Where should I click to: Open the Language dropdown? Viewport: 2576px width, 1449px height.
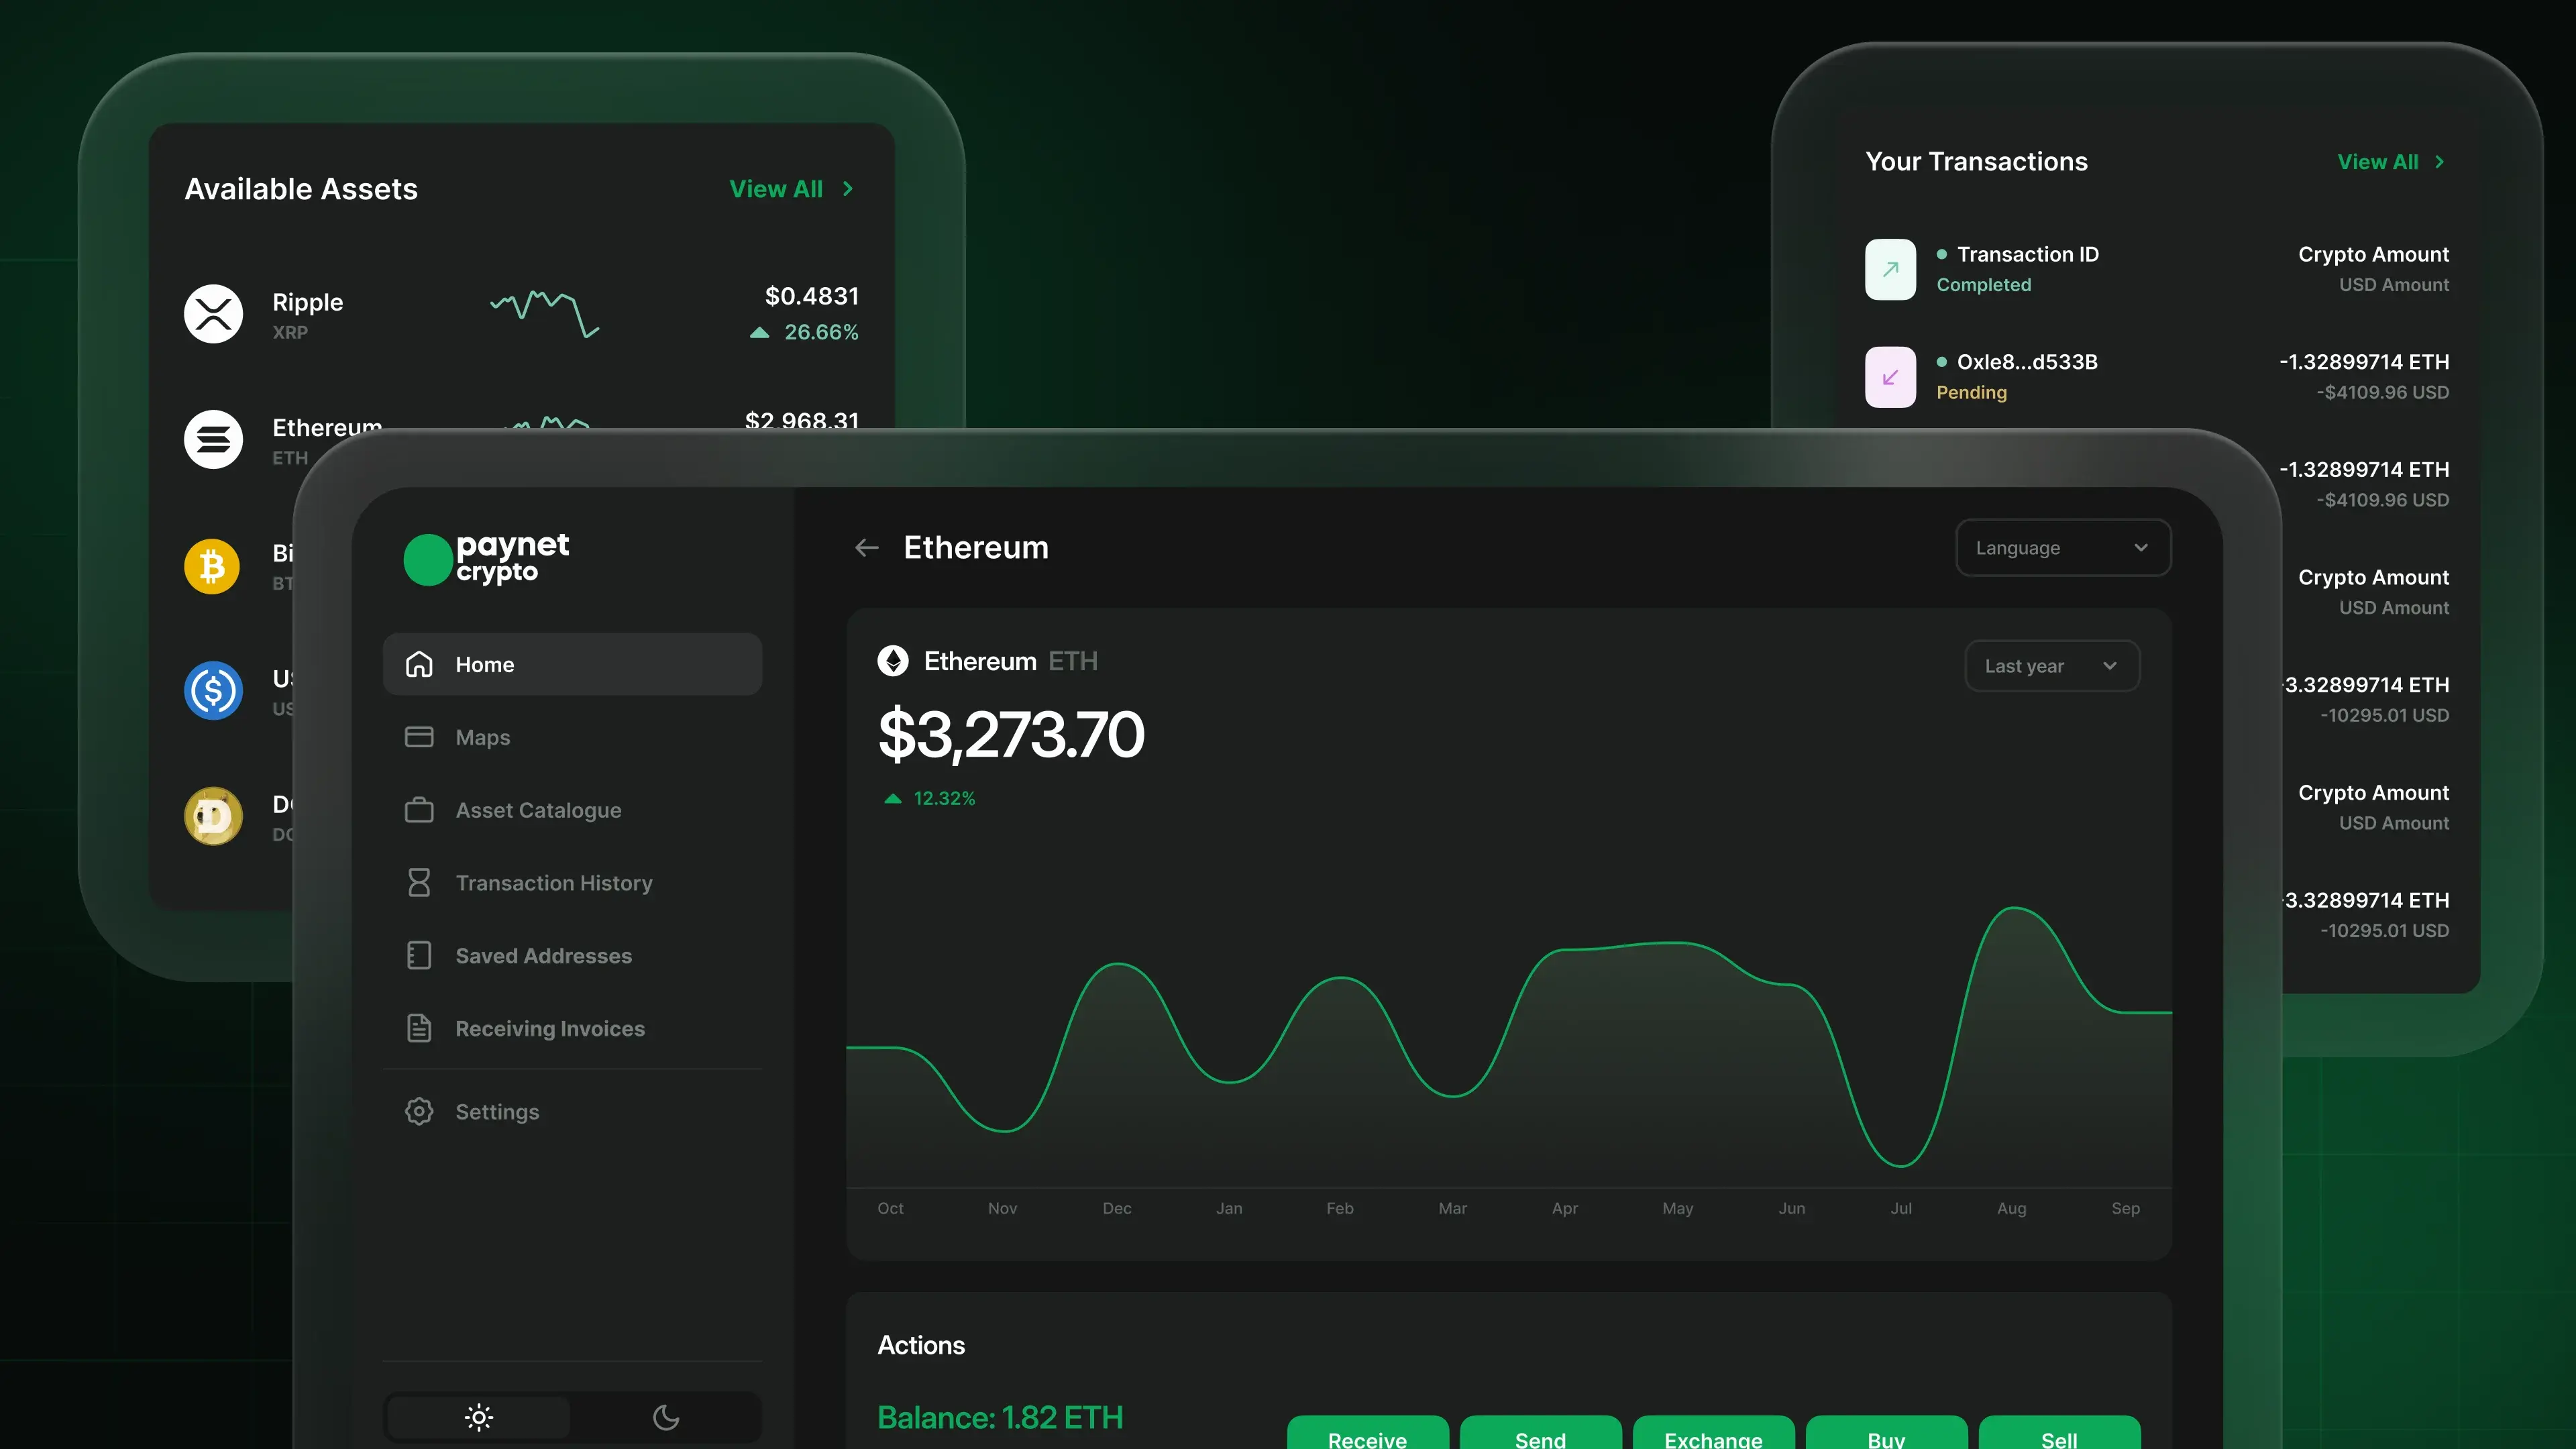coord(2063,548)
